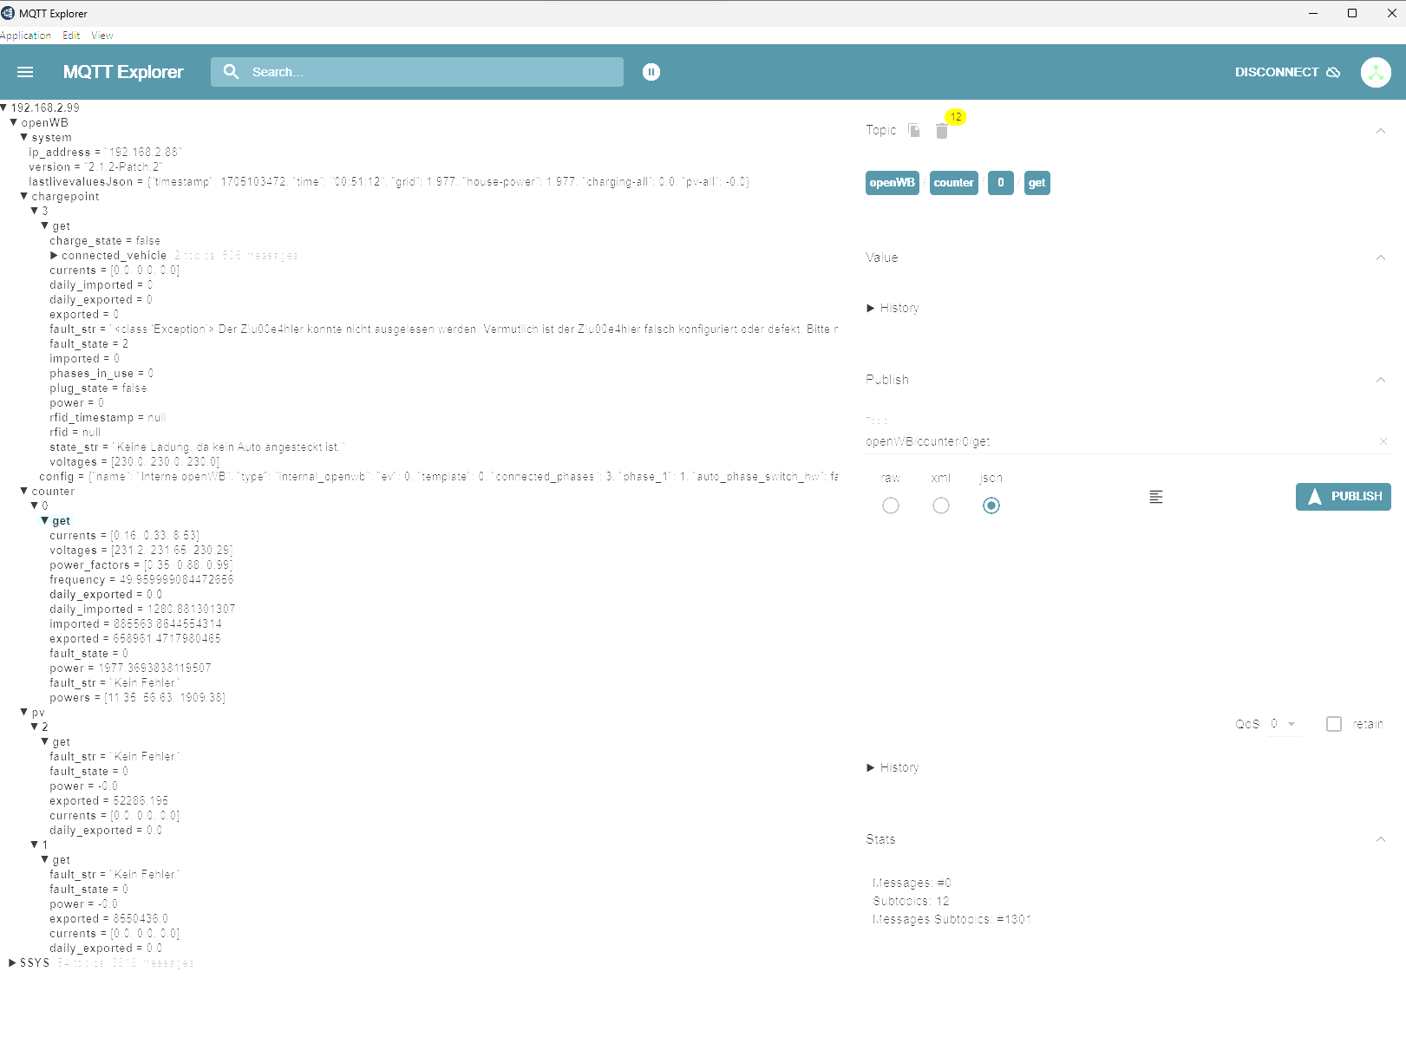
Task: Collapse the Publish section
Action: coord(1381,380)
